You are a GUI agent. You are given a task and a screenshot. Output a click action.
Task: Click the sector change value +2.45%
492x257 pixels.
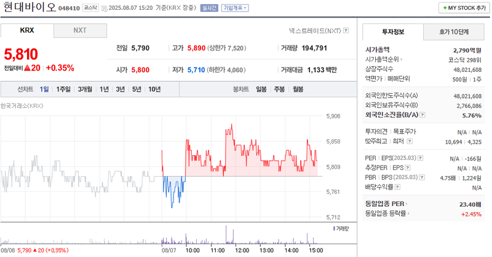471,214
